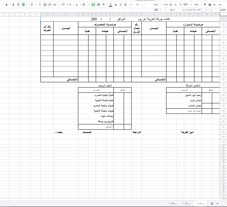The width and height of the screenshot is (227, 207).
Task: Open the all sheets list button
Action: [x=212, y=203]
